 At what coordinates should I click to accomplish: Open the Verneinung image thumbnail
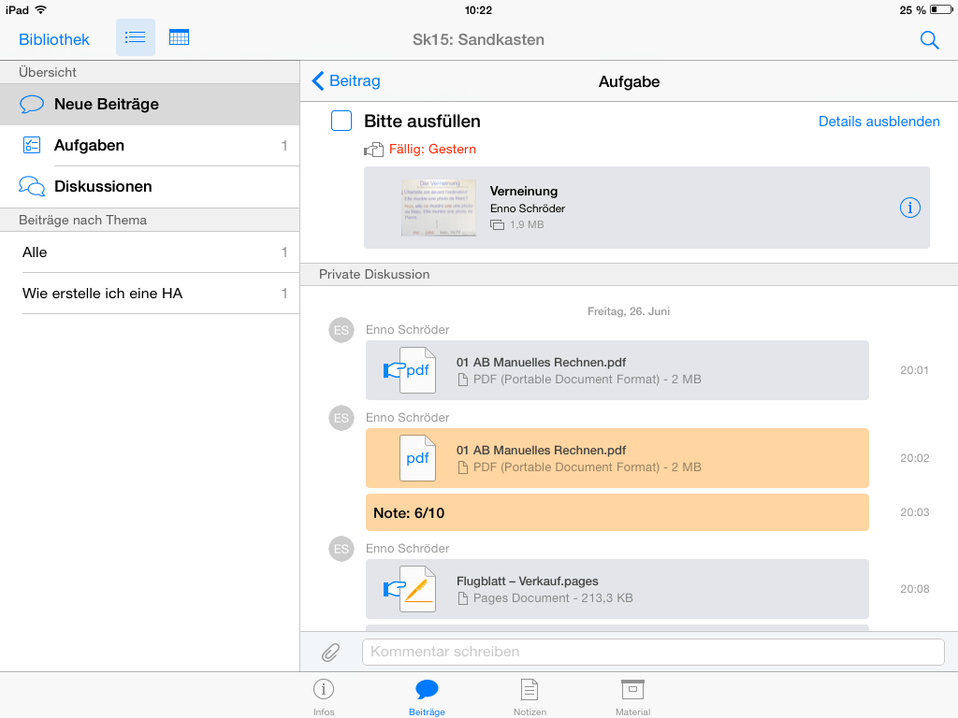tap(439, 208)
